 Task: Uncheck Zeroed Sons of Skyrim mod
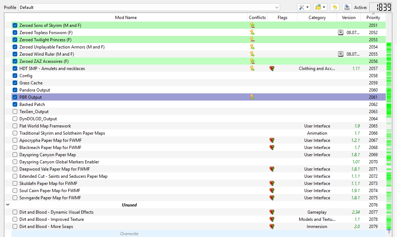[x=15, y=25]
